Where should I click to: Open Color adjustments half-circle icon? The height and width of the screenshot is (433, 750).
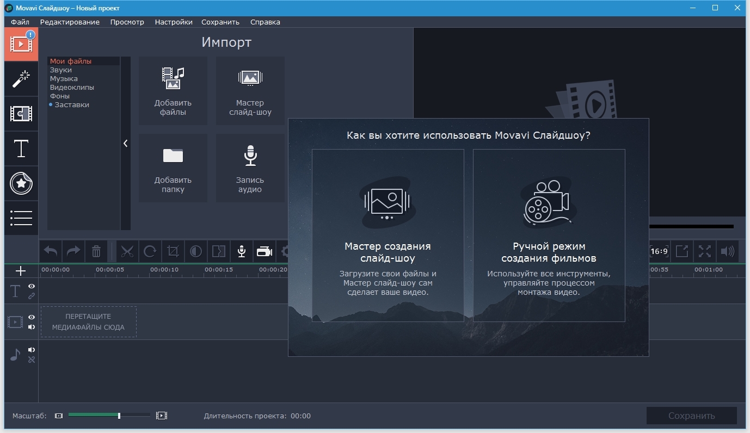(x=196, y=251)
